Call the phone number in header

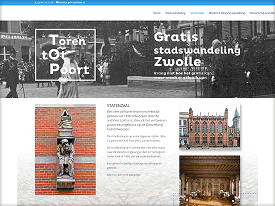click(45, 3)
